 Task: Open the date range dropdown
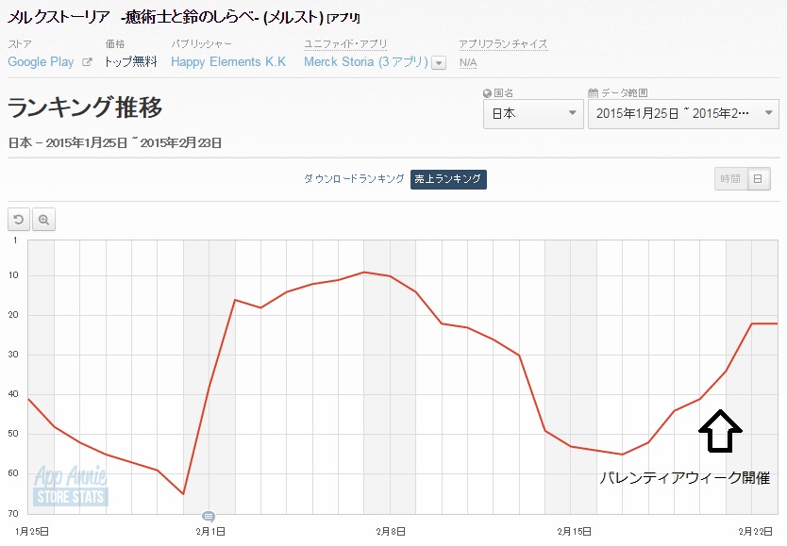pos(682,114)
